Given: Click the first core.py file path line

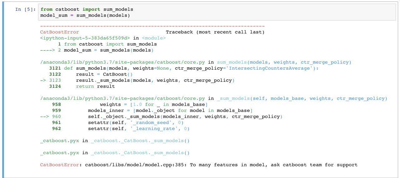Looking at the screenshot, I should 196,62.
